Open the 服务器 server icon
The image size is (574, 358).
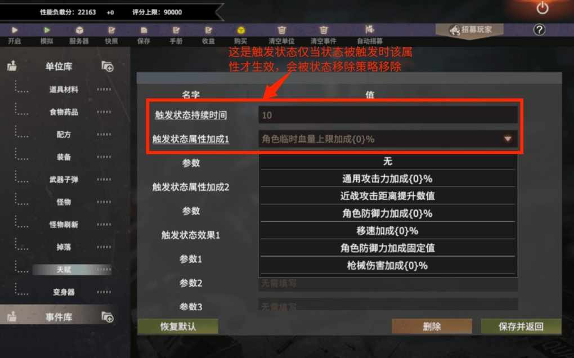[x=79, y=30]
